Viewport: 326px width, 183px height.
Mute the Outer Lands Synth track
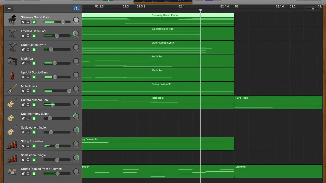click(23, 49)
